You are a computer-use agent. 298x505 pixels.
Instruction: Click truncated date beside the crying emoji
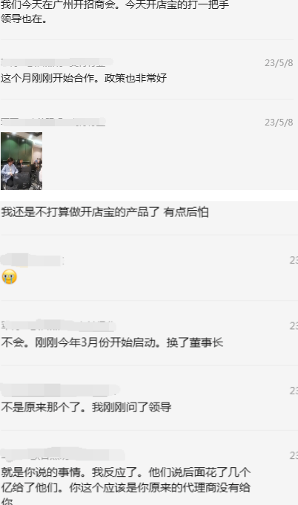tap(294, 260)
